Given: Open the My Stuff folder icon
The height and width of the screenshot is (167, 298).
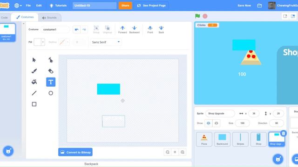Looking at the screenshot, I should (x=259, y=6).
